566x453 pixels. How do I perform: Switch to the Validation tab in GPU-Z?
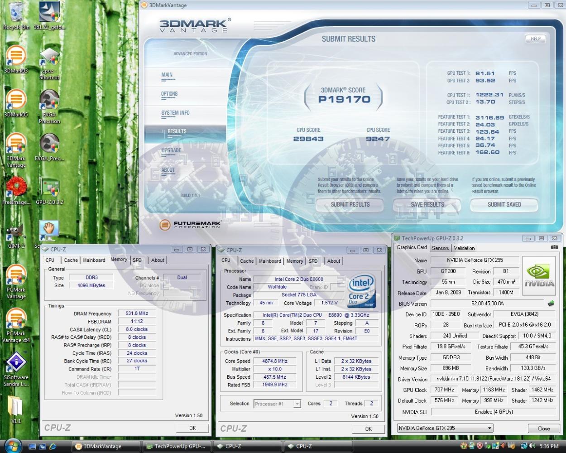point(464,248)
